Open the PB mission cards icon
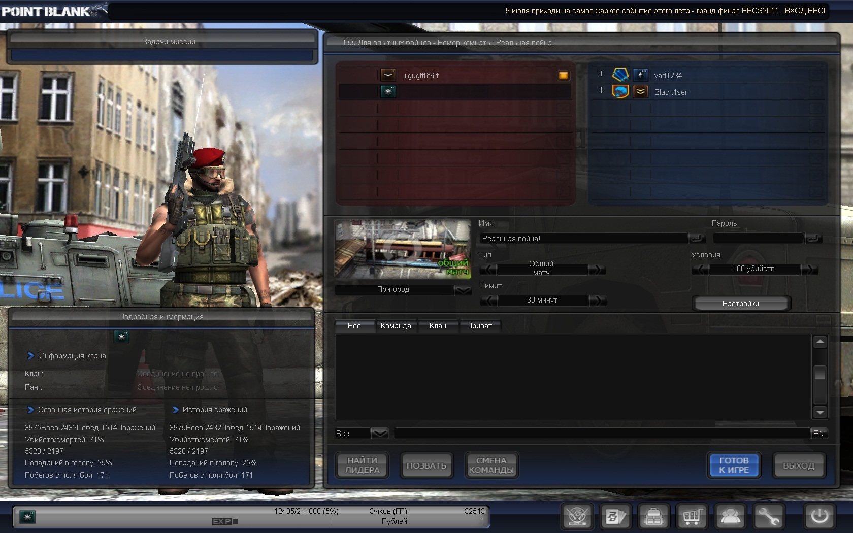 pos(615,517)
